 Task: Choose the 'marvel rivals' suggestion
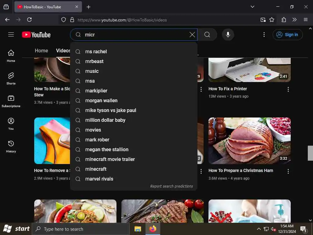(134, 179)
